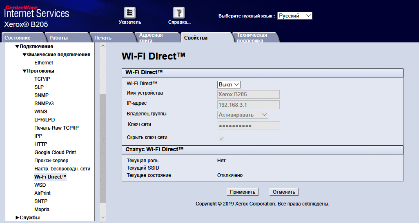Open Владелец группы Активировать dropdown

pyautogui.click(x=243, y=115)
